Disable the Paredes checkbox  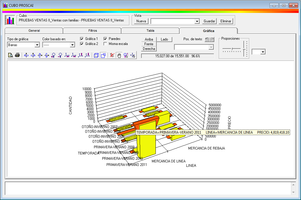pos(105,39)
